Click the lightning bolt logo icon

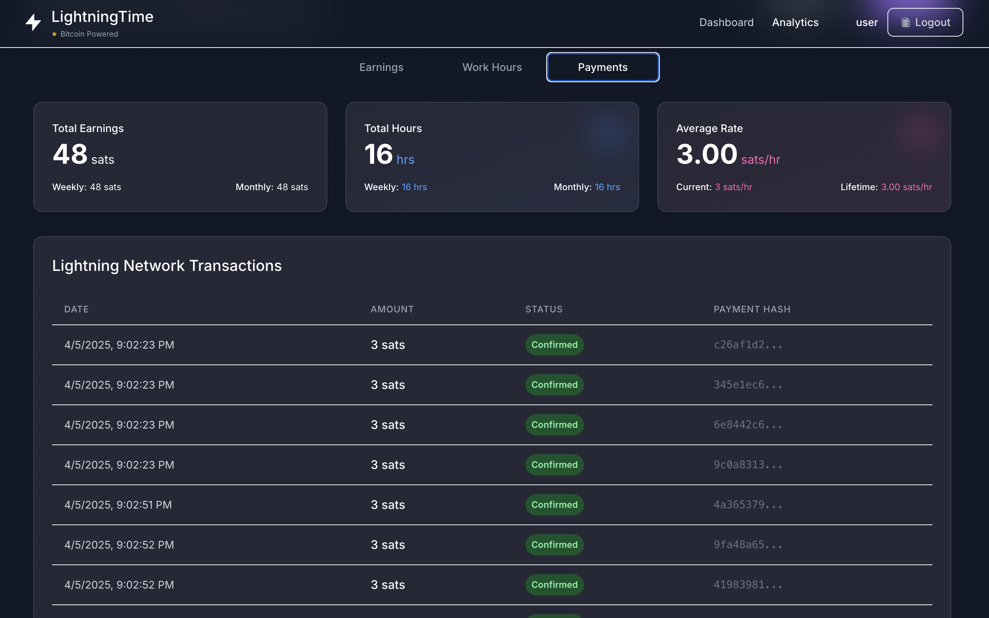click(x=33, y=23)
